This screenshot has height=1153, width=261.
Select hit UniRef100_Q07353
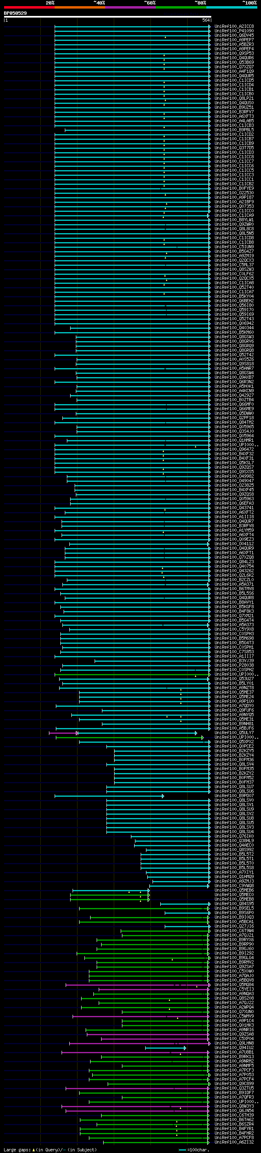(x=234, y=206)
